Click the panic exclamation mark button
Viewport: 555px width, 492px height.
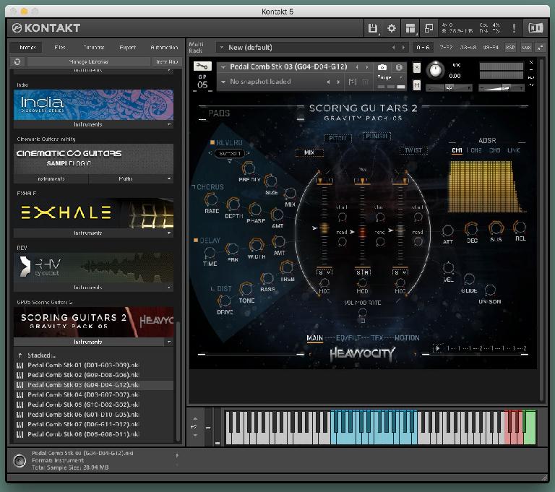[514, 28]
